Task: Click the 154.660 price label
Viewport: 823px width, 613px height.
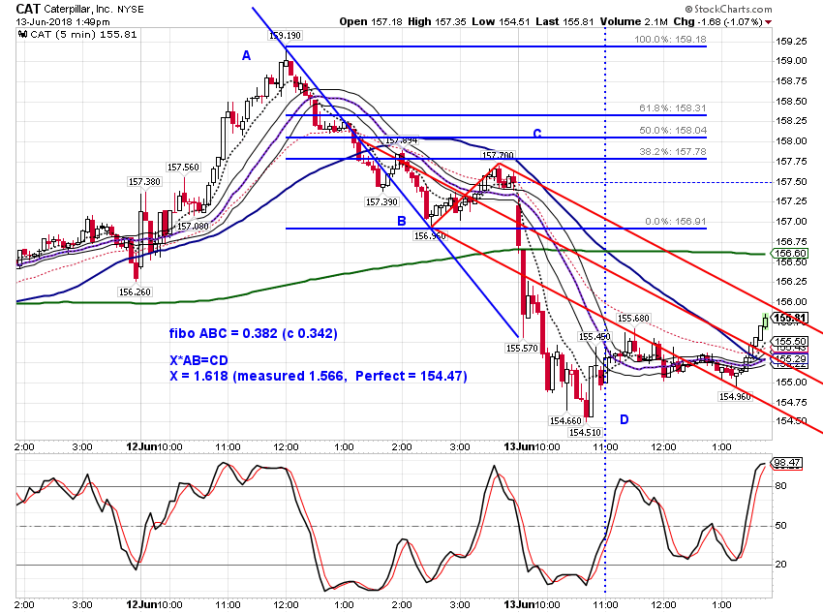Action: coord(565,420)
